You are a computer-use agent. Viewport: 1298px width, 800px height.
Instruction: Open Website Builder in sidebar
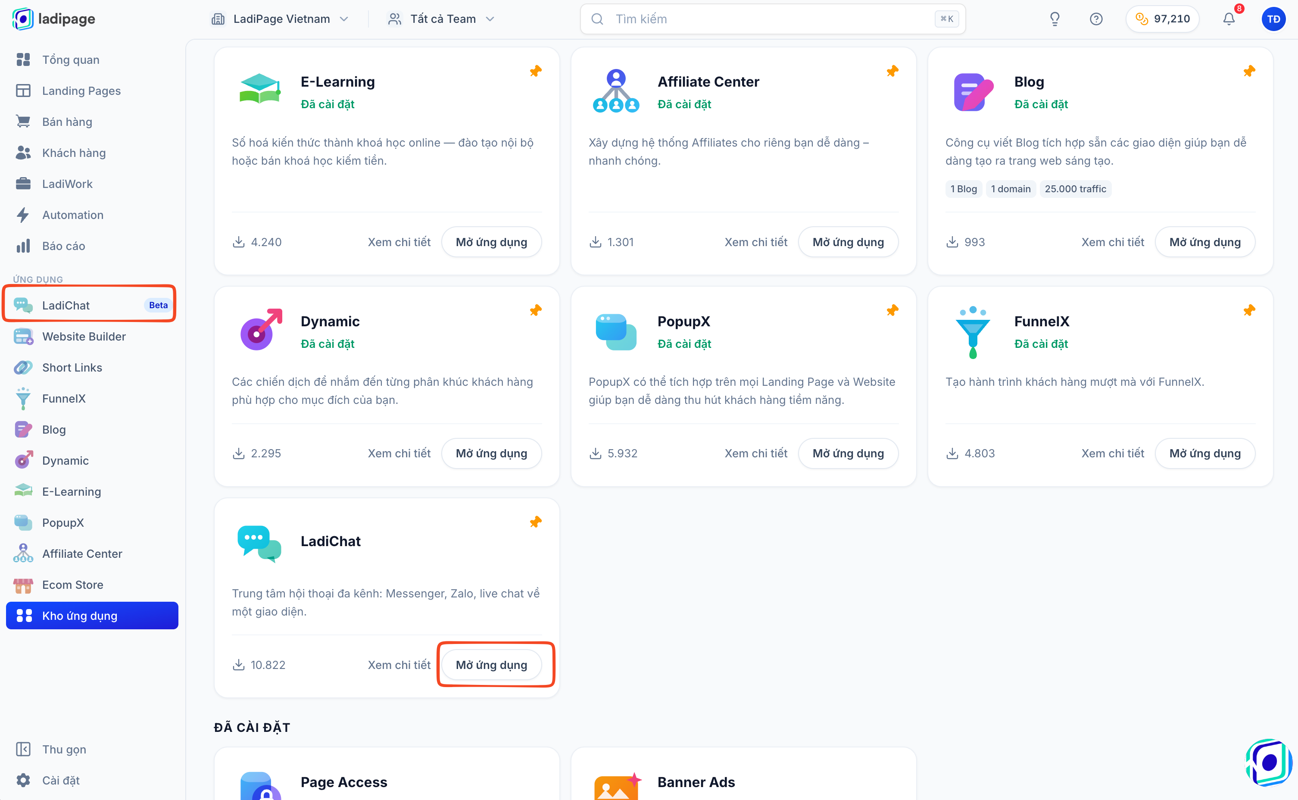tap(92, 337)
